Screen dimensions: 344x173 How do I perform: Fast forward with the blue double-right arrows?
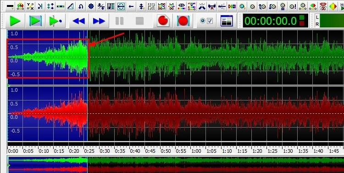(x=99, y=21)
